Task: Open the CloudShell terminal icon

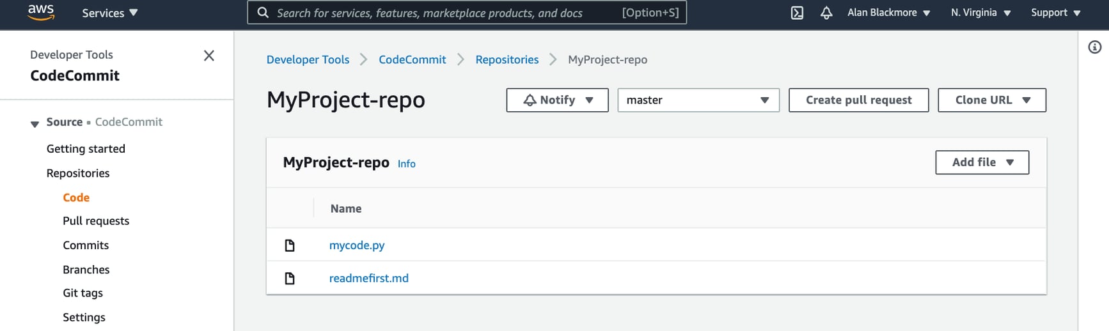Action: point(797,13)
